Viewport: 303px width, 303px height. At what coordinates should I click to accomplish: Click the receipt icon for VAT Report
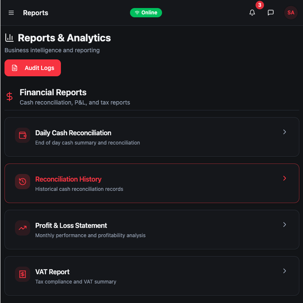[23, 274]
